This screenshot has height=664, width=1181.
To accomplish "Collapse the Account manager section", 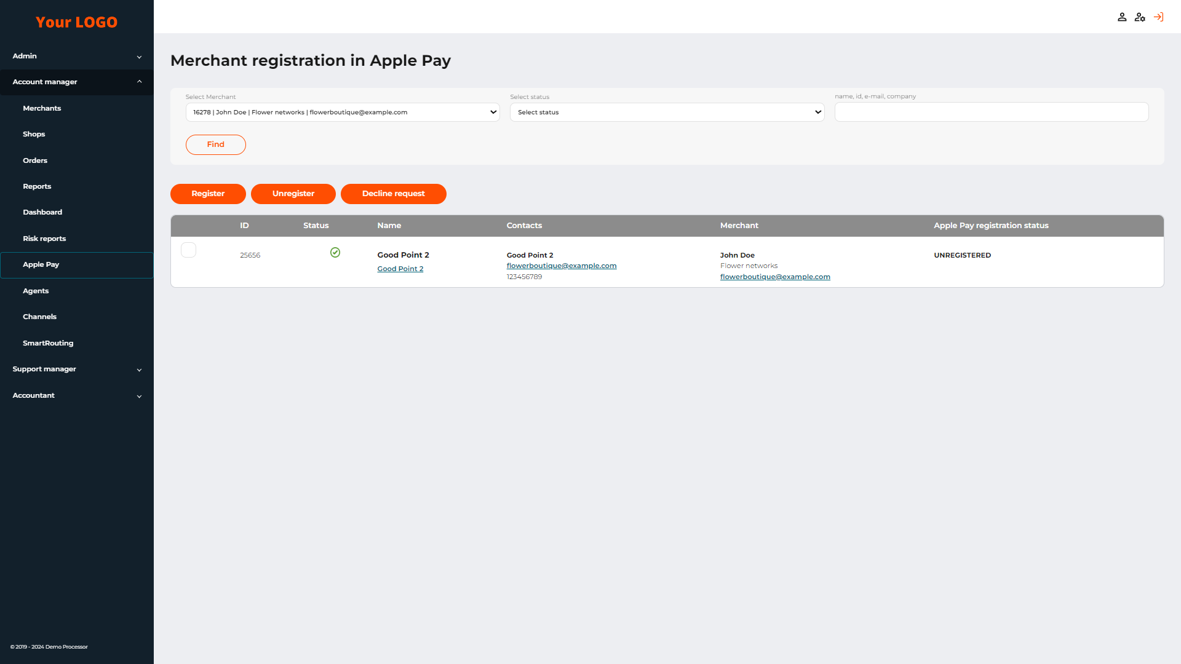I will [x=77, y=82].
